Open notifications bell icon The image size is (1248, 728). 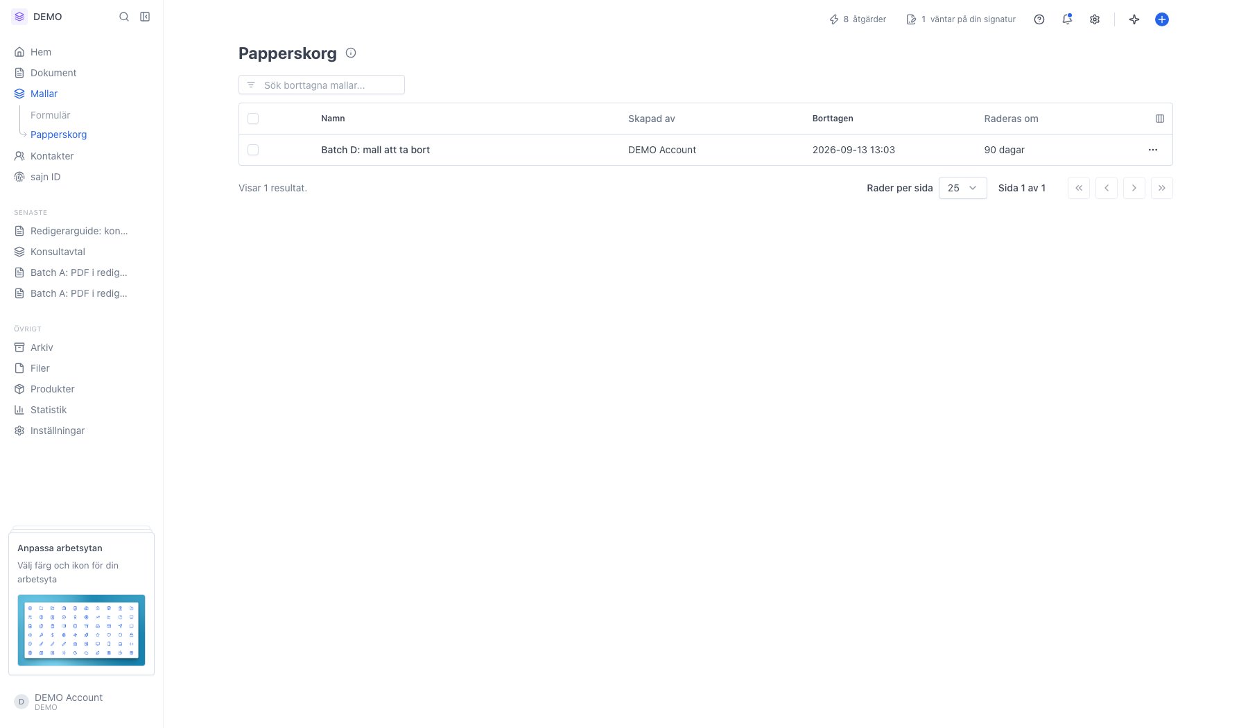[1067, 19]
